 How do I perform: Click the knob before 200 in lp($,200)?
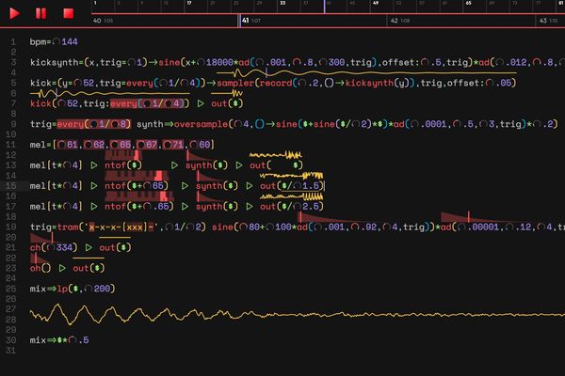pyautogui.click(x=89, y=289)
